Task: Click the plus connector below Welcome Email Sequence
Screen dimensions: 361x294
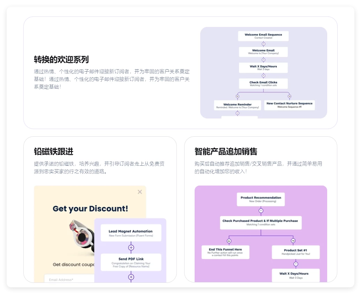Action: pyautogui.click(x=263, y=44)
